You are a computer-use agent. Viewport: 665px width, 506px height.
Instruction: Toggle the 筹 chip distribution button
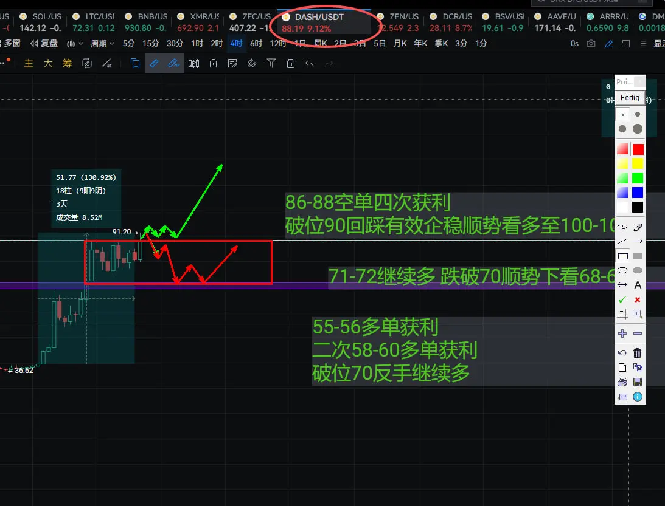pos(68,64)
